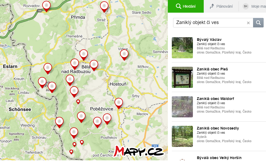The image size is (266, 163).
Task: Click the Mířkov label on map
Action: tap(143, 67)
